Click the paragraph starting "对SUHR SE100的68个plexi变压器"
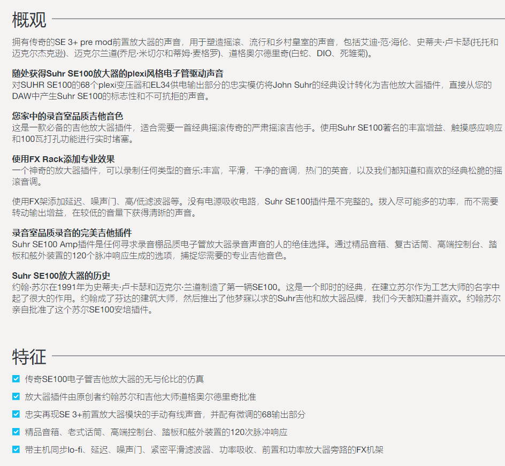 [x=252, y=90]
